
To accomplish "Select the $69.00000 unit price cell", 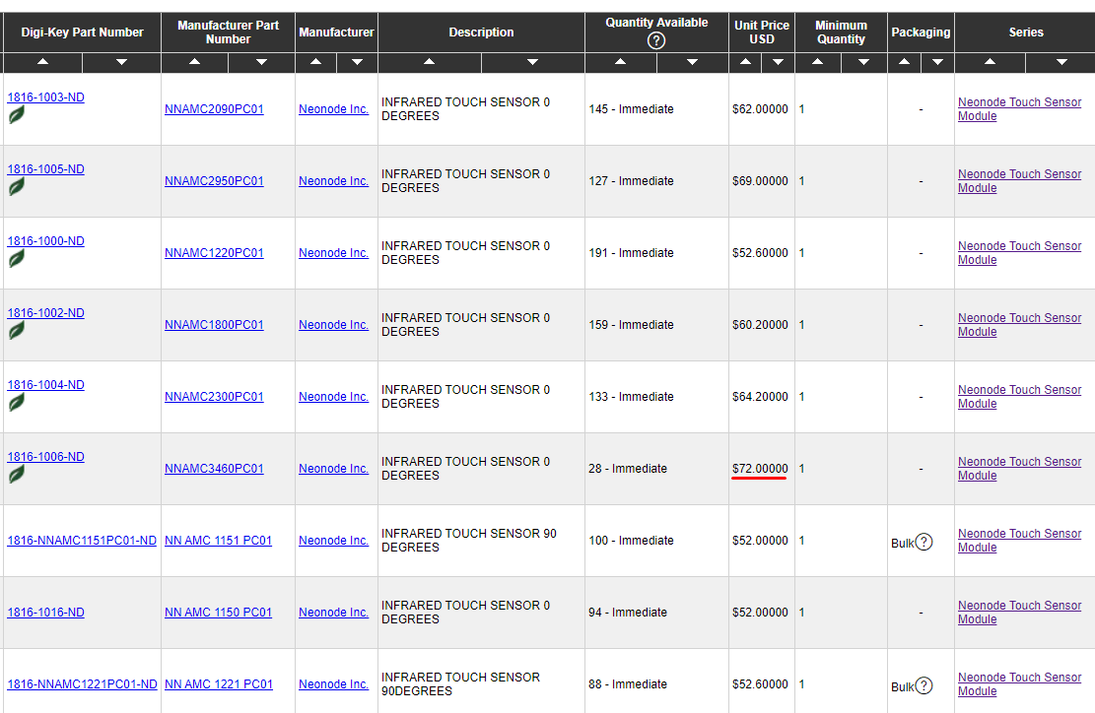I will tap(761, 180).
